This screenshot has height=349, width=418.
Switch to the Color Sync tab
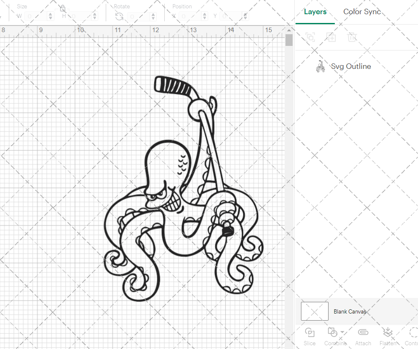(362, 12)
